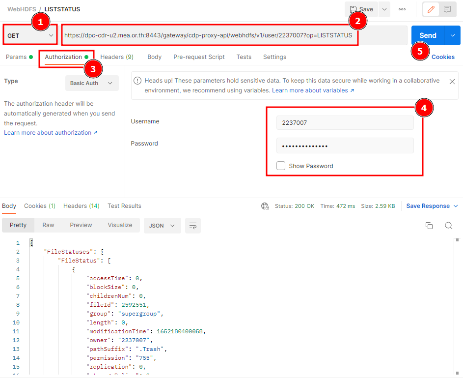463x379 pixels.
Task: Switch to the Headers (9) request tab
Action: point(117,57)
